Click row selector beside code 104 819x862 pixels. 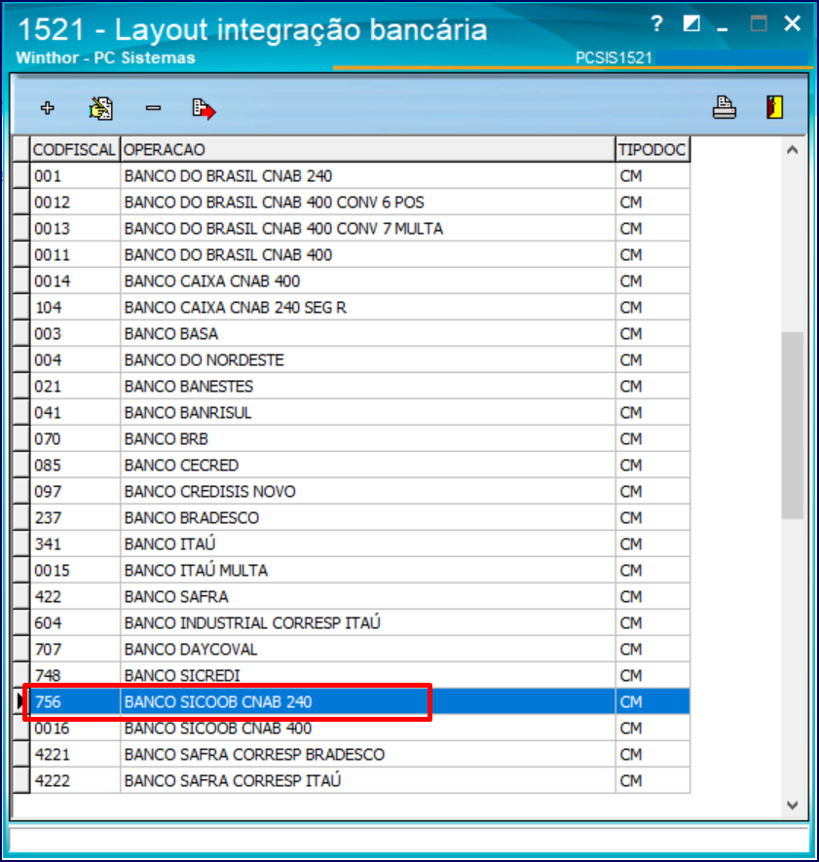click(x=21, y=308)
